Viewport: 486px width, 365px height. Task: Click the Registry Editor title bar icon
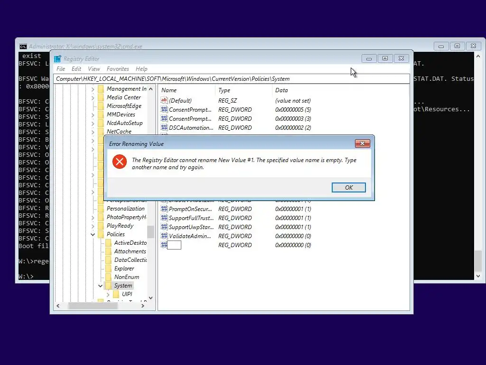[x=57, y=58]
